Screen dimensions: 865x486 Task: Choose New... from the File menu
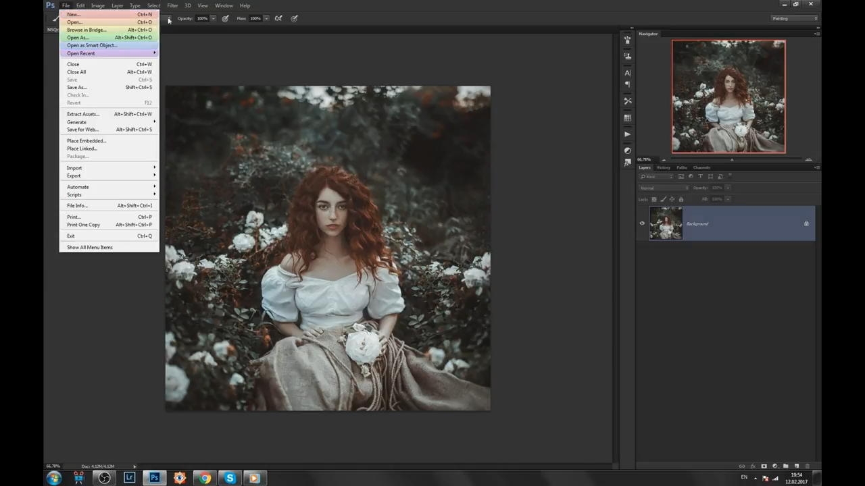point(109,14)
